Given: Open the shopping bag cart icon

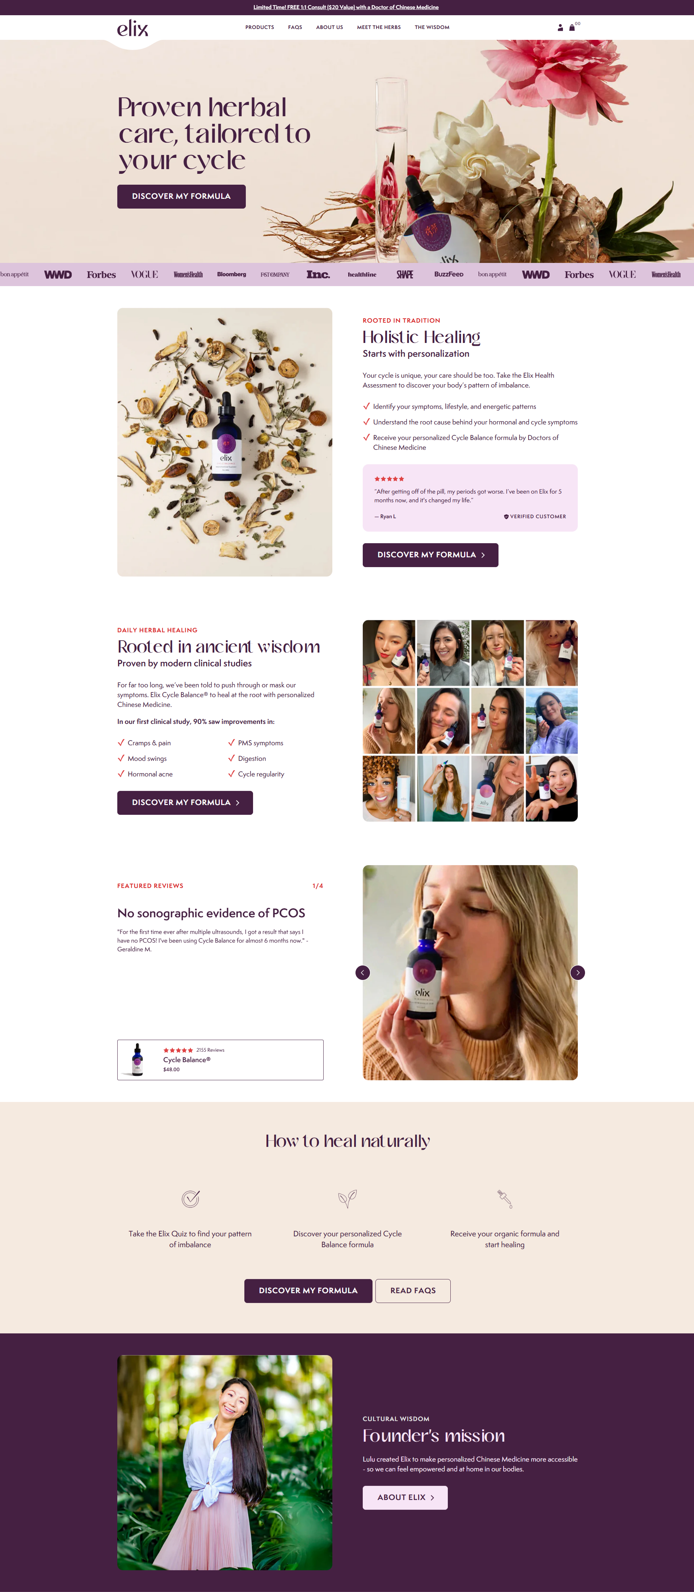Looking at the screenshot, I should tap(572, 27).
